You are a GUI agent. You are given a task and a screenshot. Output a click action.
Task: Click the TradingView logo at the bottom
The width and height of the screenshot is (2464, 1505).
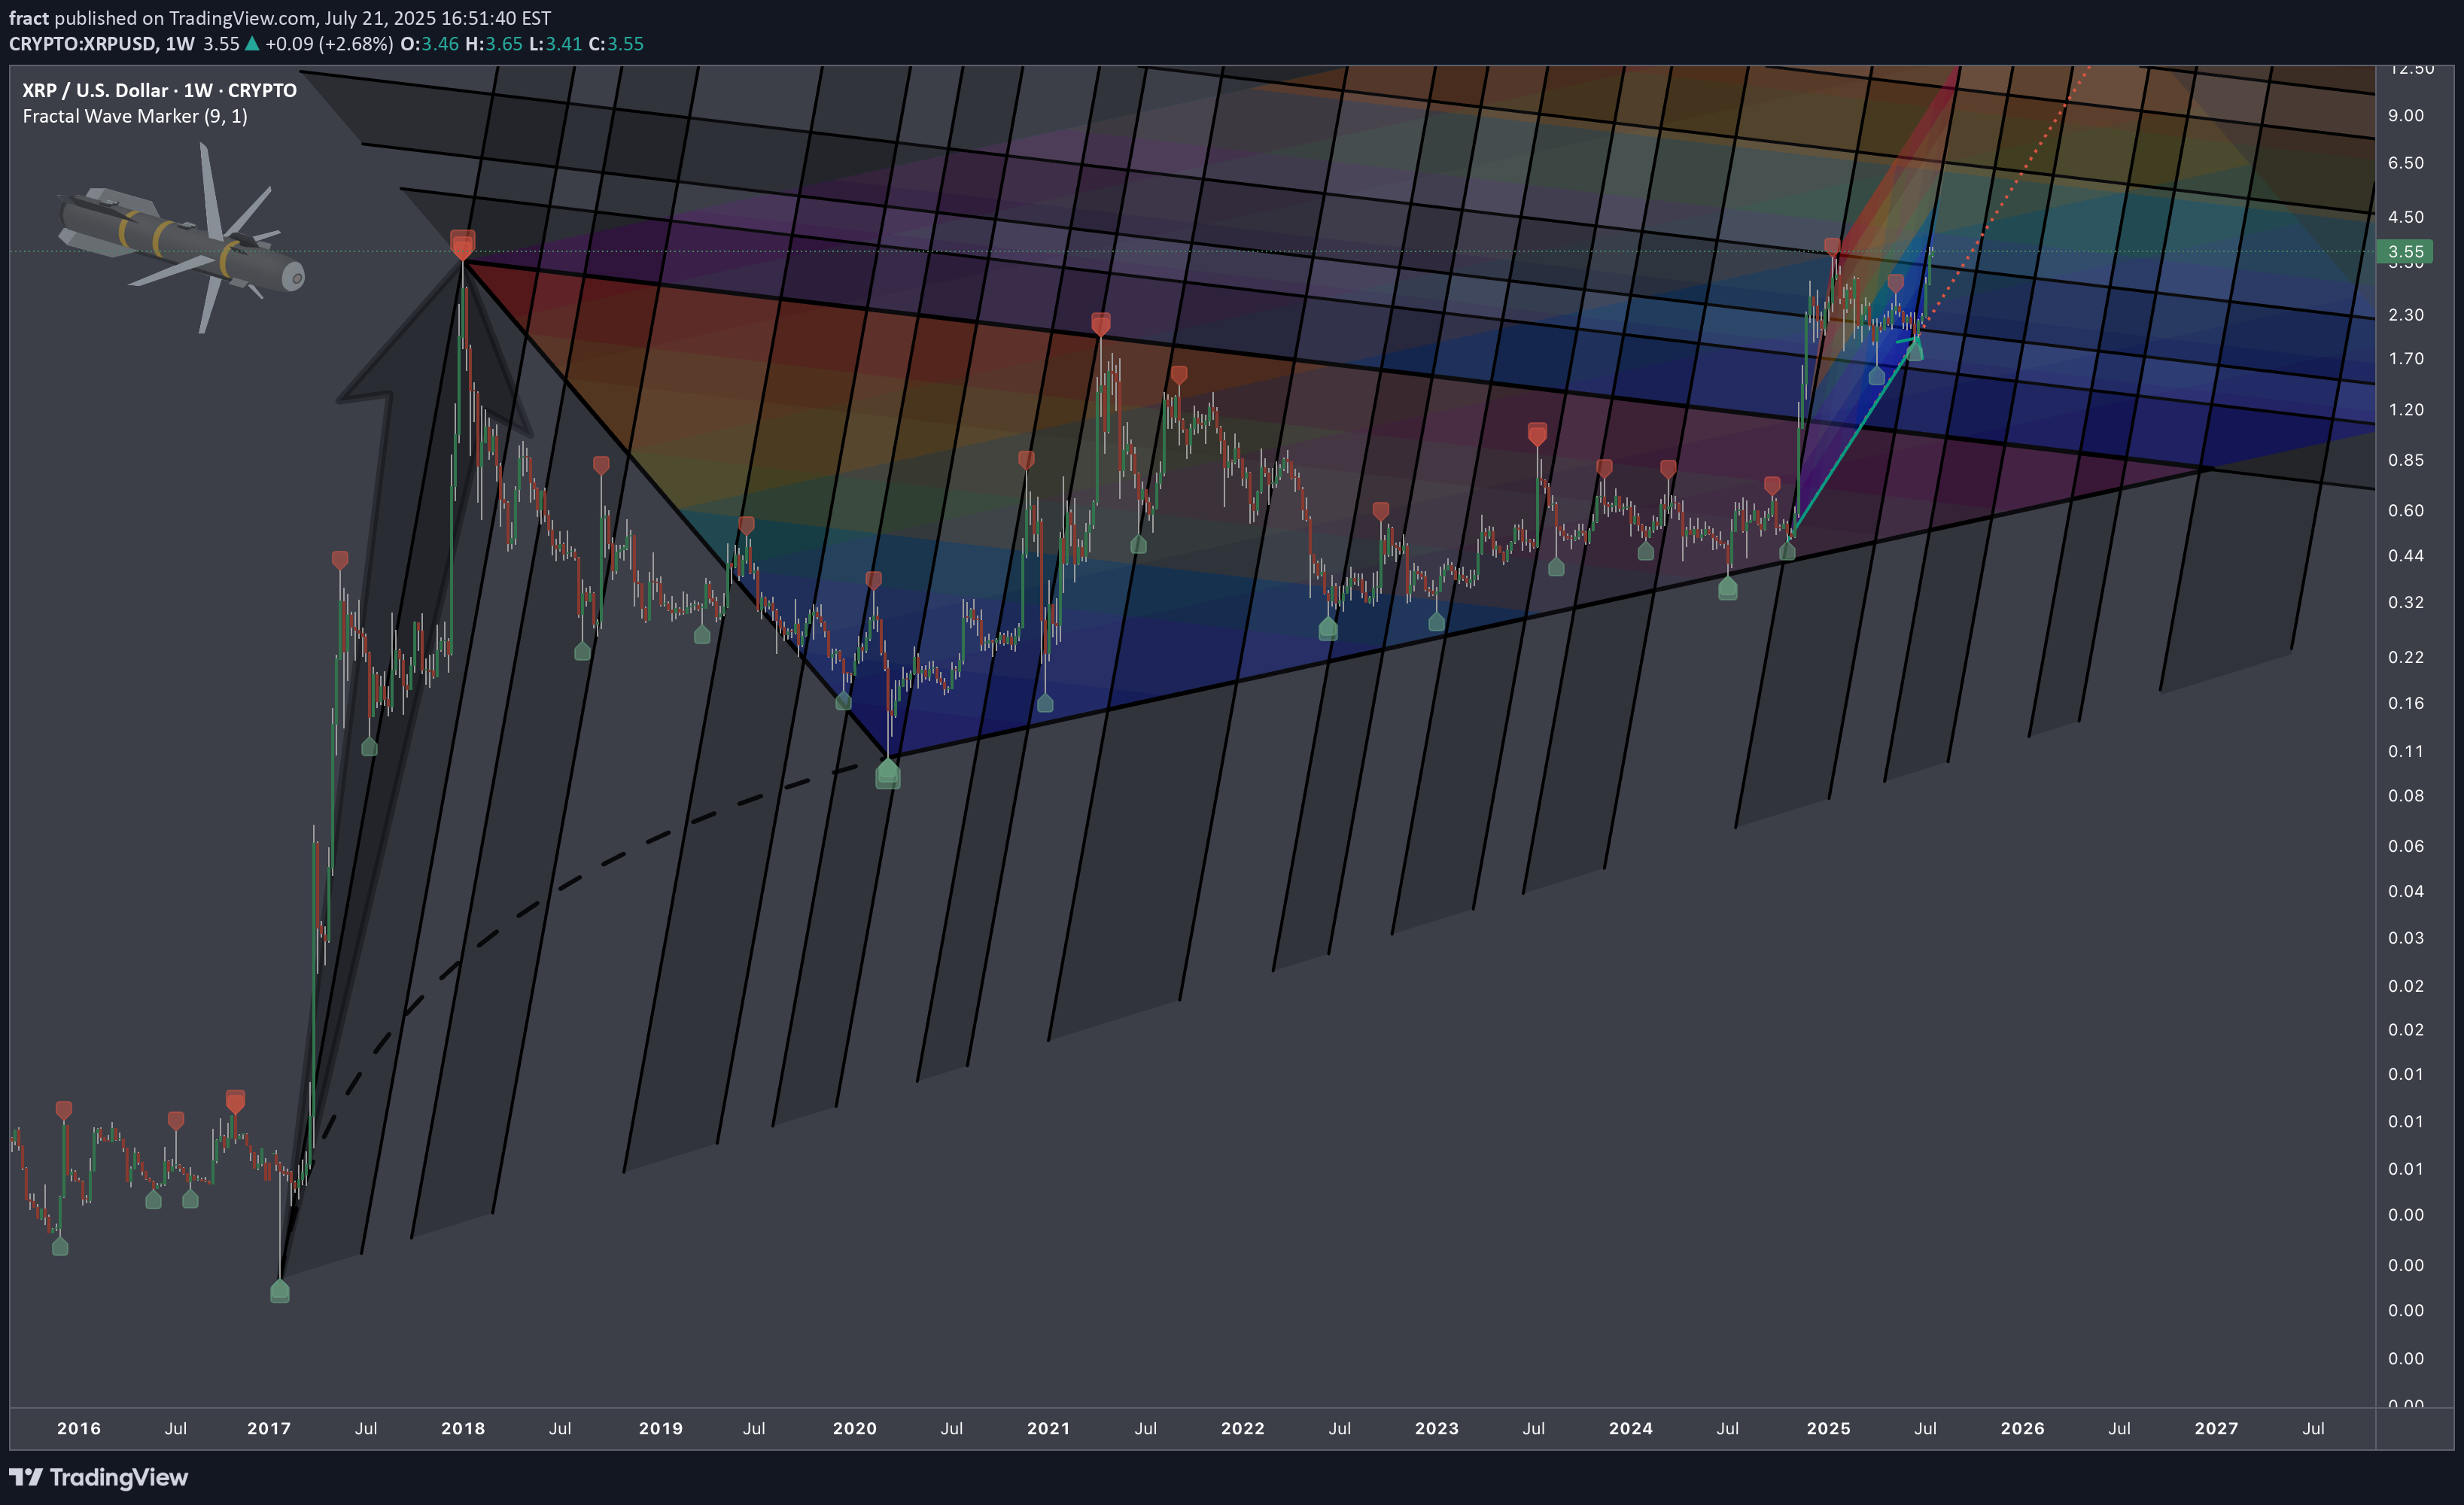(x=98, y=1477)
